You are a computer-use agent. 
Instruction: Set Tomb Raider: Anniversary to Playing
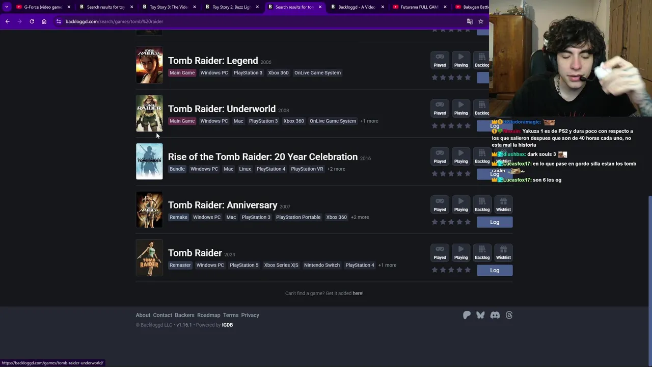[460, 204]
